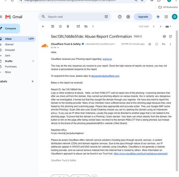Screen dimensions: 179x177
Task: Print the email conversation
Action: coord(164,36)
